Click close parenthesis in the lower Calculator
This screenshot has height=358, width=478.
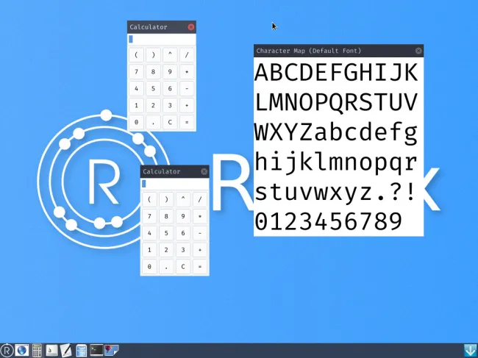point(166,199)
